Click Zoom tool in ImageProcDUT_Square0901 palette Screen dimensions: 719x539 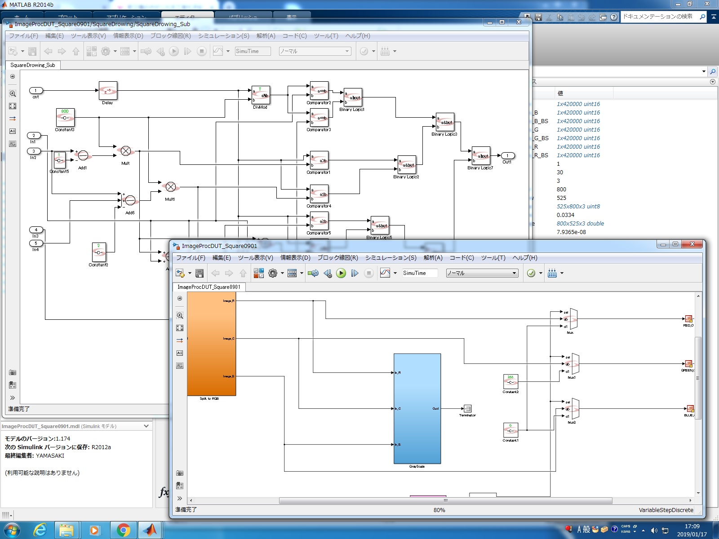[180, 315]
